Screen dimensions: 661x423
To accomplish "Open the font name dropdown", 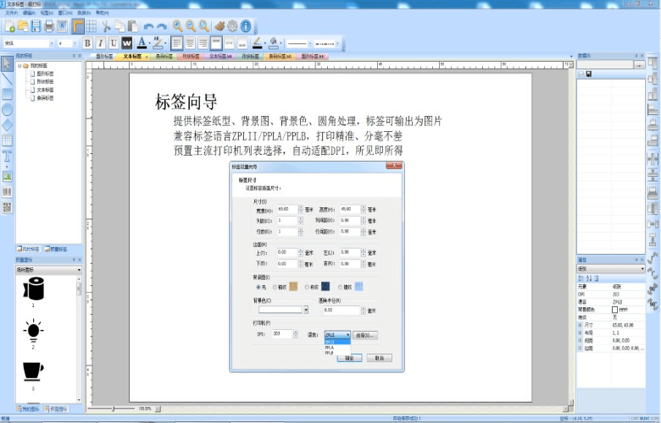I will pyautogui.click(x=52, y=43).
